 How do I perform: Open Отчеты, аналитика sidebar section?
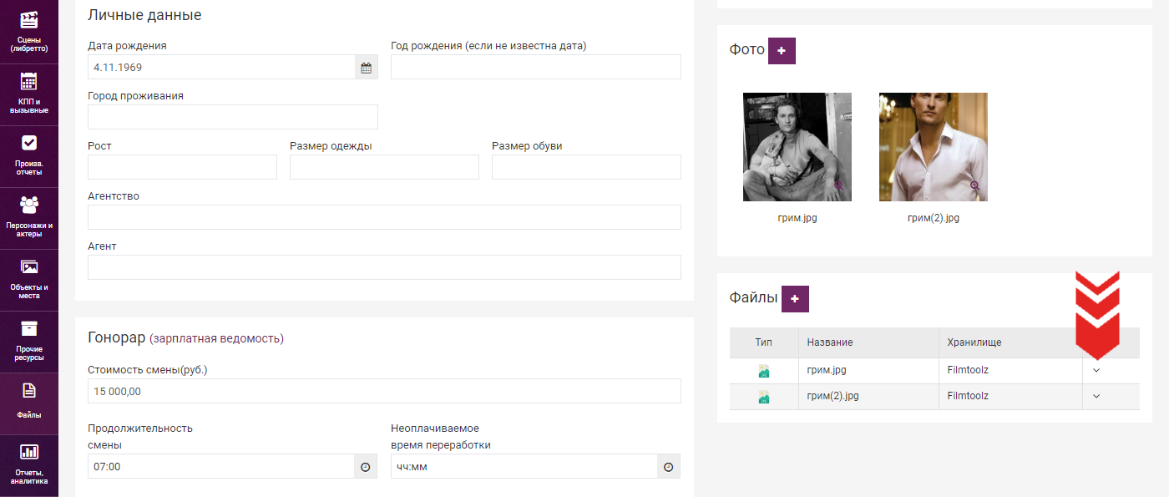(29, 465)
